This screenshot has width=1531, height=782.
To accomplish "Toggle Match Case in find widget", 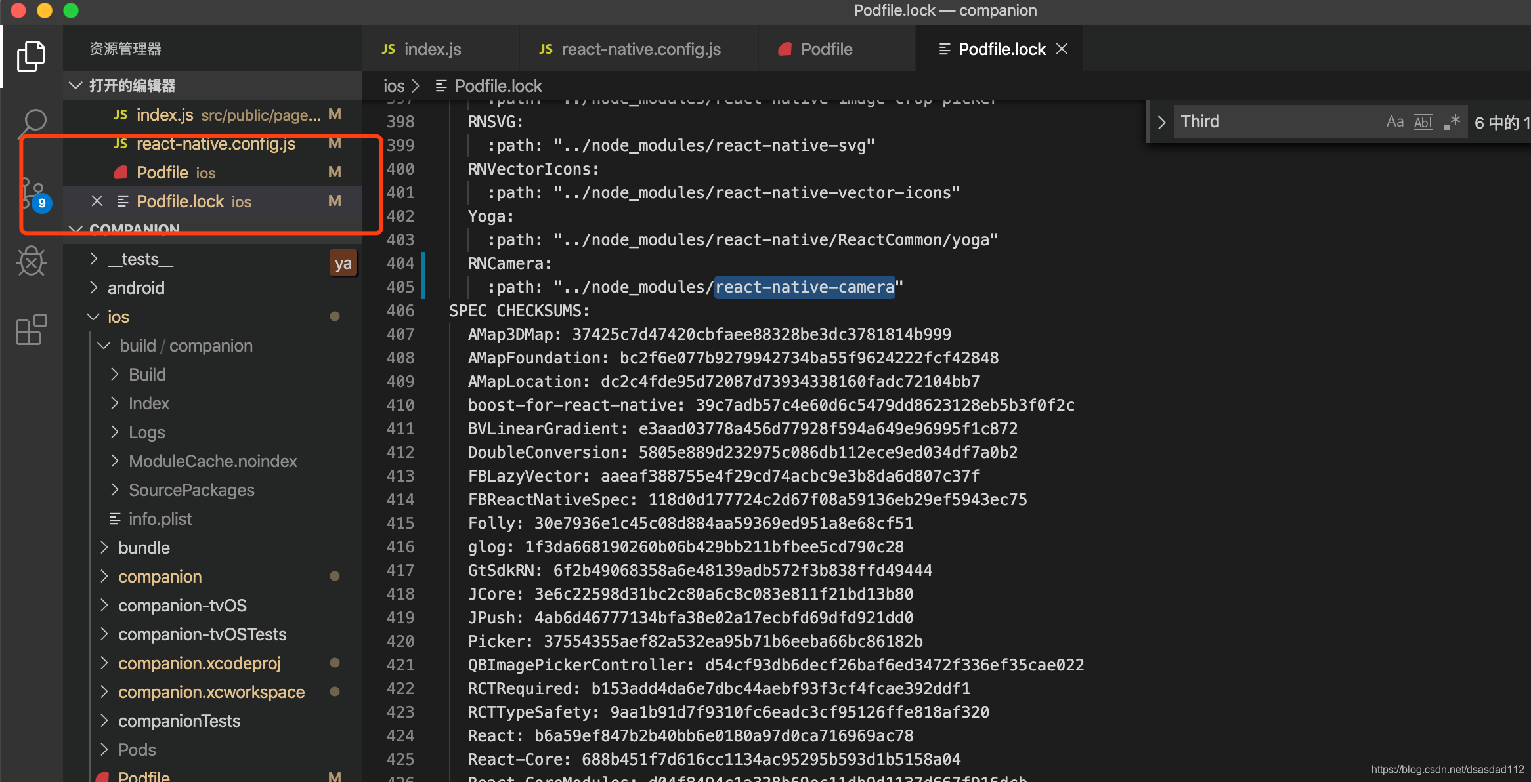I will 1394,122.
